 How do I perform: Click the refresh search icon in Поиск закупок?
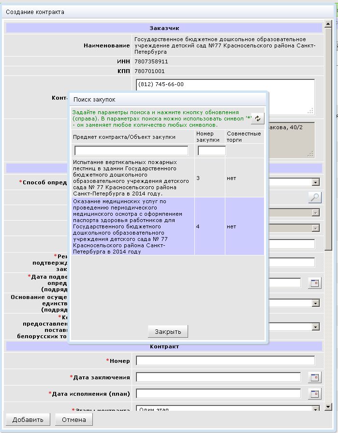pyautogui.click(x=257, y=119)
